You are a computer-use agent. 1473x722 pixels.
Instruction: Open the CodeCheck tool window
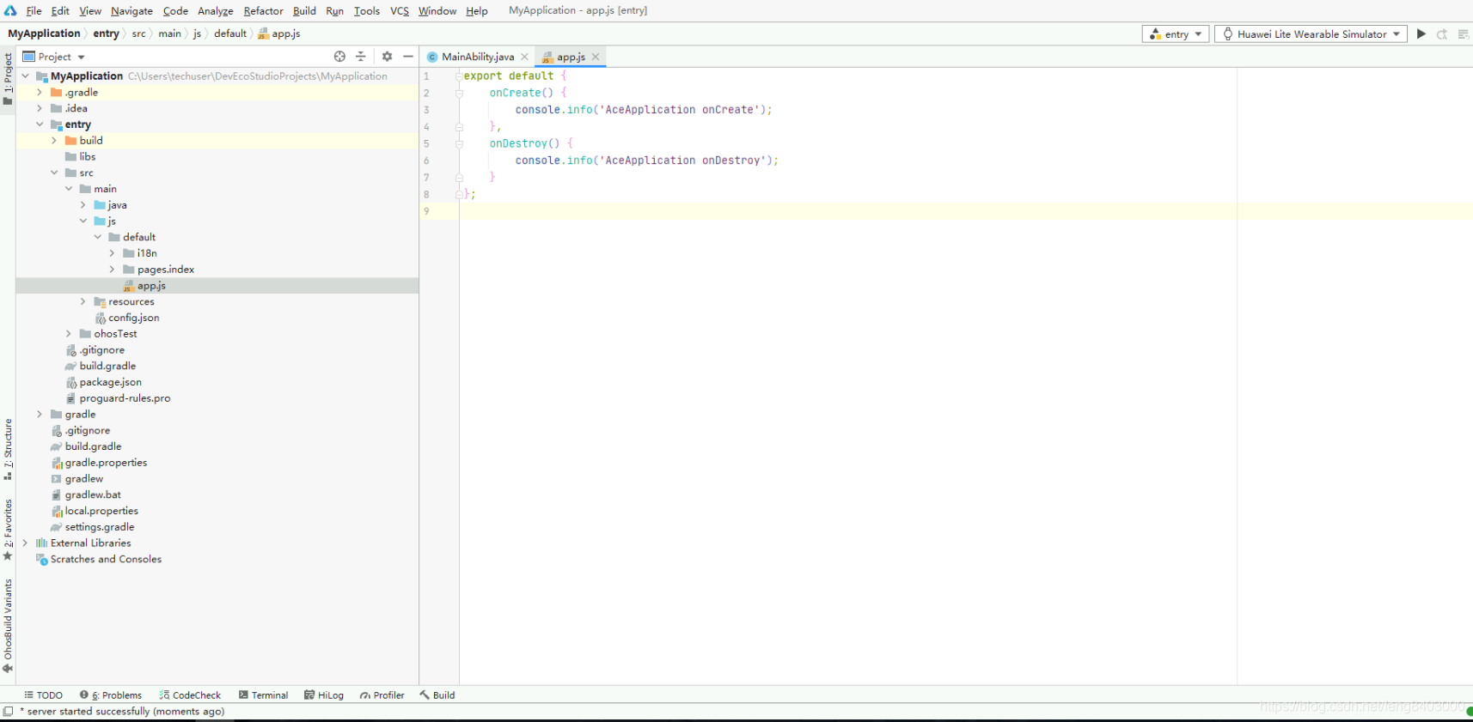point(190,695)
